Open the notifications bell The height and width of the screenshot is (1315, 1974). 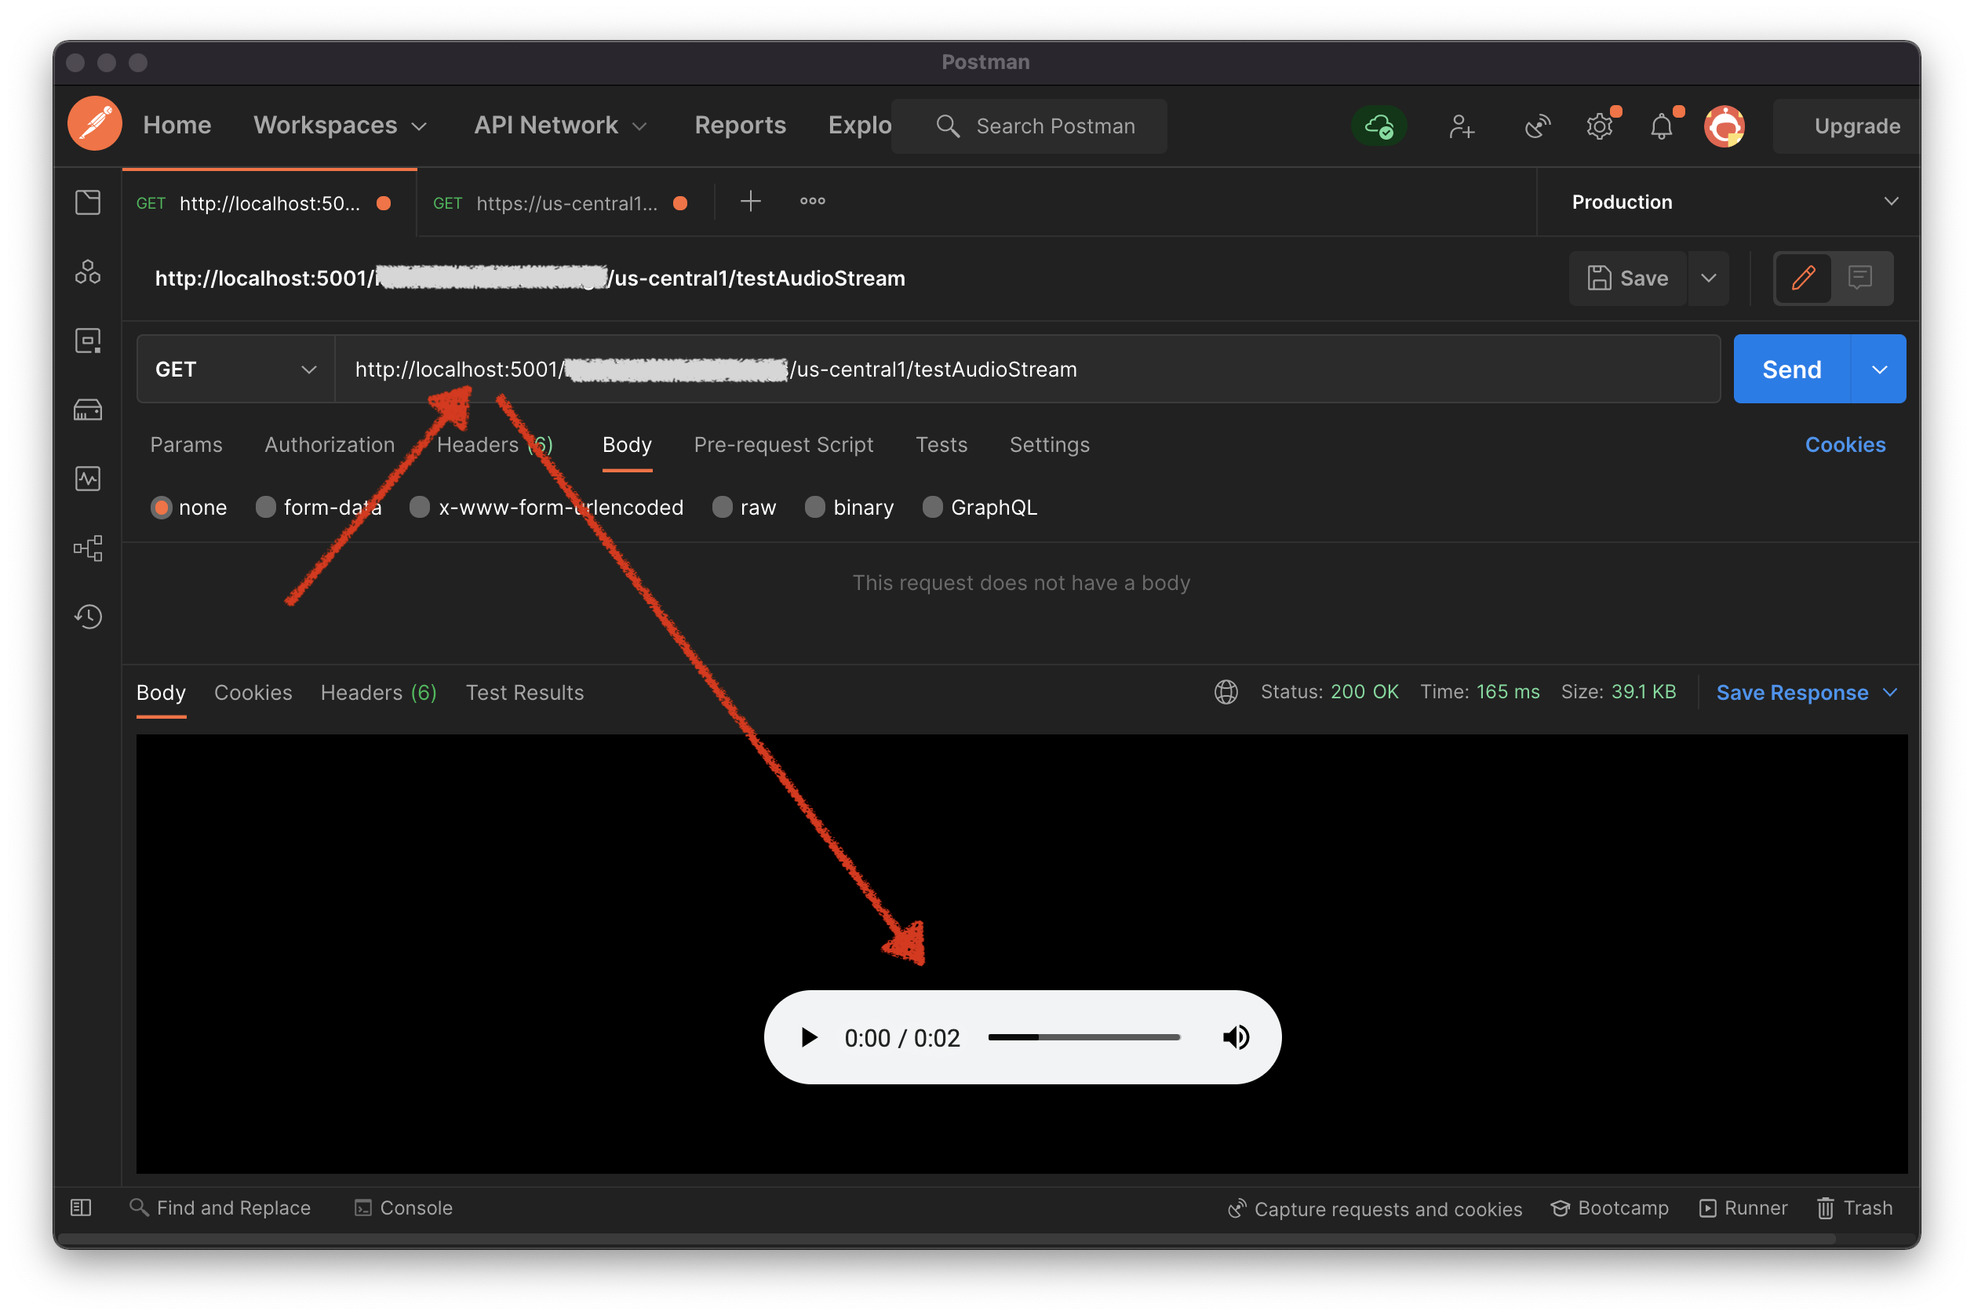(x=1661, y=126)
